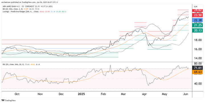Click the Apr label on the time axis
205x103 pixels.
[144, 94]
